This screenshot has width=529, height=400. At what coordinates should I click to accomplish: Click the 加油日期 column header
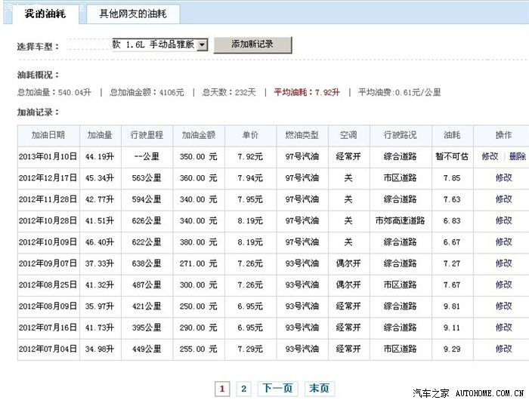pyautogui.click(x=48, y=135)
